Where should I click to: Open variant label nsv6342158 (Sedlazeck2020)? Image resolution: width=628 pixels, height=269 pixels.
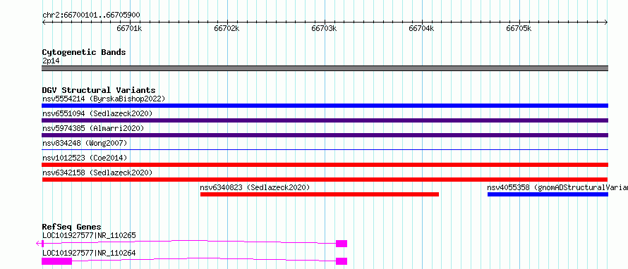coord(97,173)
